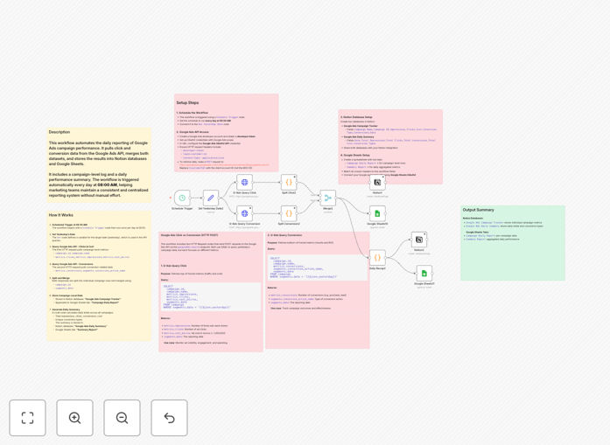Click the conversion SQL query code block
This screenshot has height=445, width=610.
point(318,268)
